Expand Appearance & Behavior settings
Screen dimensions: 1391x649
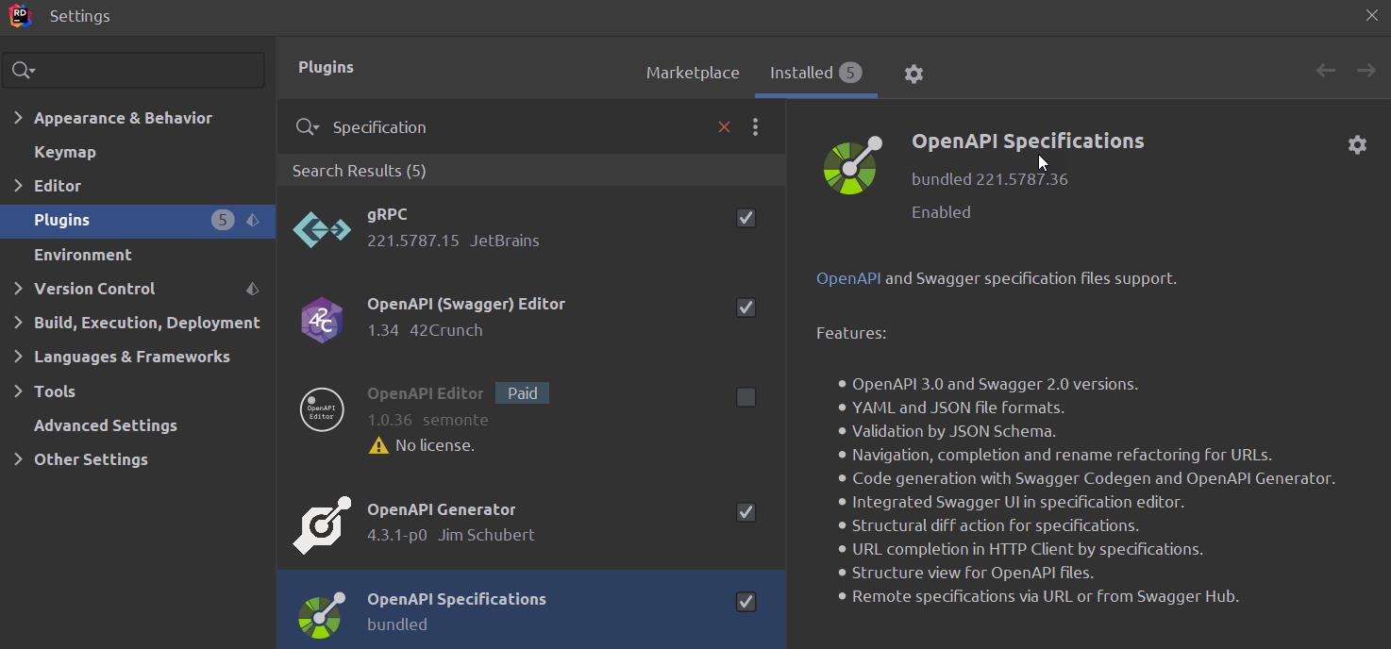[18, 118]
